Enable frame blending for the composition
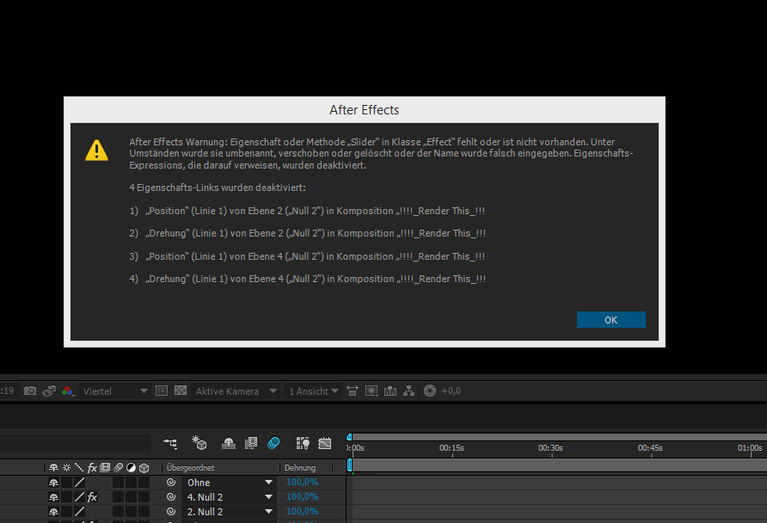The width and height of the screenshot is (767, 523). coord(251,443)
